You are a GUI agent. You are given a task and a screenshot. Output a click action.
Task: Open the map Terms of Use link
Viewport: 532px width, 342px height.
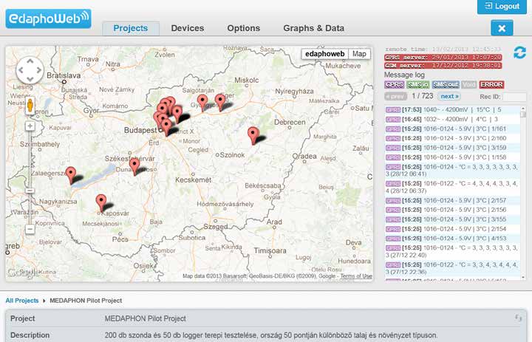356,276
